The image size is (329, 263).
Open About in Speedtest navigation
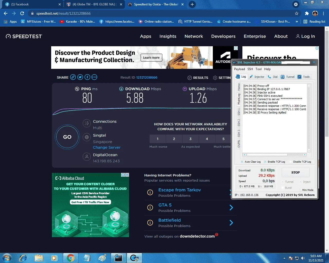(281, 36)
